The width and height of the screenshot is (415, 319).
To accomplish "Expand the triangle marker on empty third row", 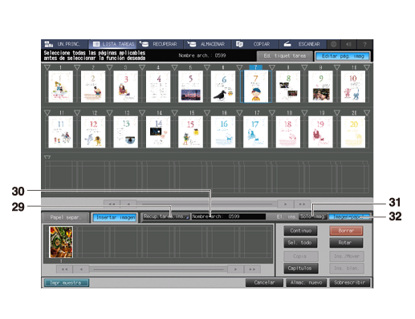I will [47, 157].
